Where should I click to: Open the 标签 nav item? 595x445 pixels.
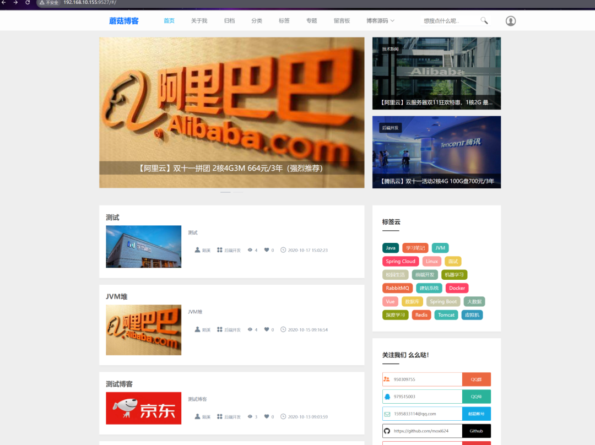tap(284, 21)
